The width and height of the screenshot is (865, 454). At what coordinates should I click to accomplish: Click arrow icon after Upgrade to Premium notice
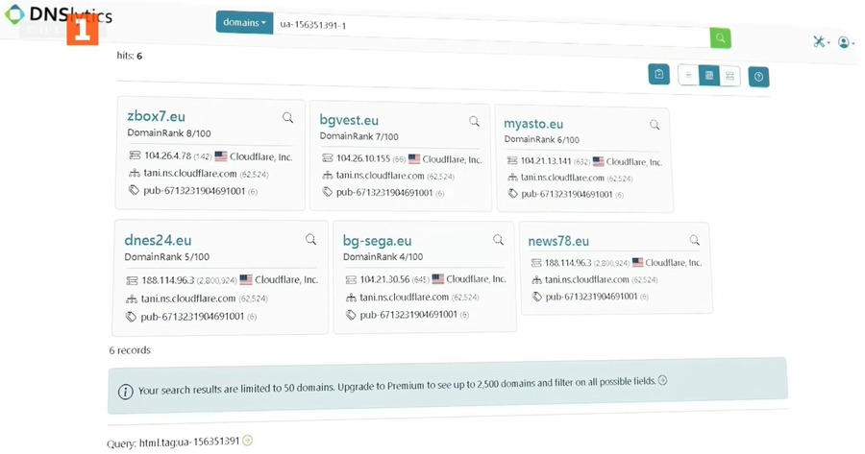(662, 381)
